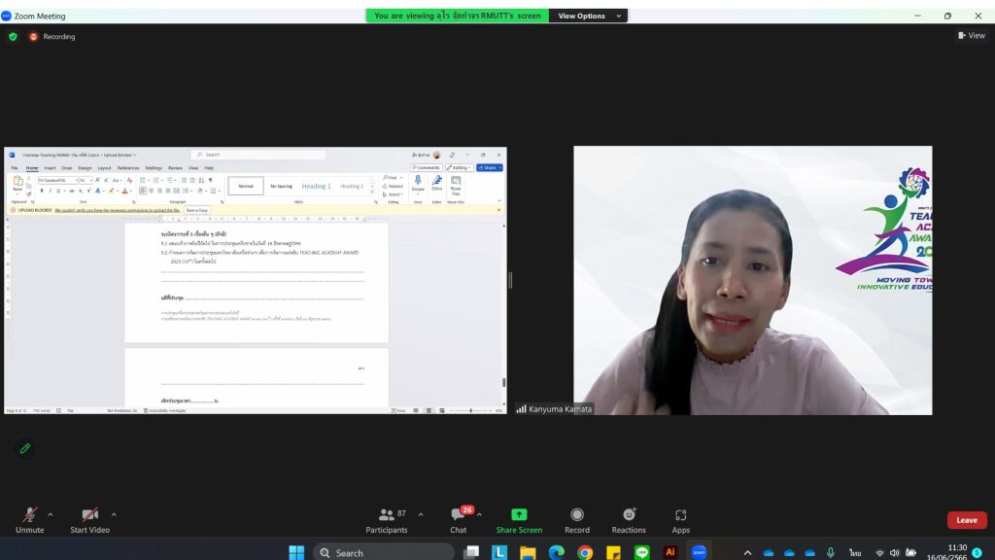Click the green Share Screen button
The height and width of the screenshot is (560, 995).
pos(519,516)
